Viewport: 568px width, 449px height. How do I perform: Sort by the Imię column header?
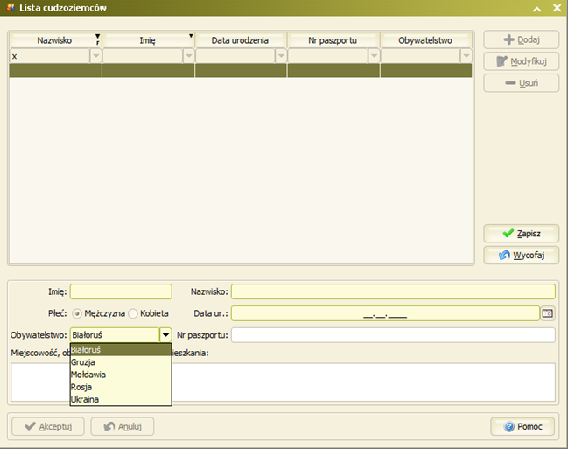pyautogui.click(x=148, y=40)
